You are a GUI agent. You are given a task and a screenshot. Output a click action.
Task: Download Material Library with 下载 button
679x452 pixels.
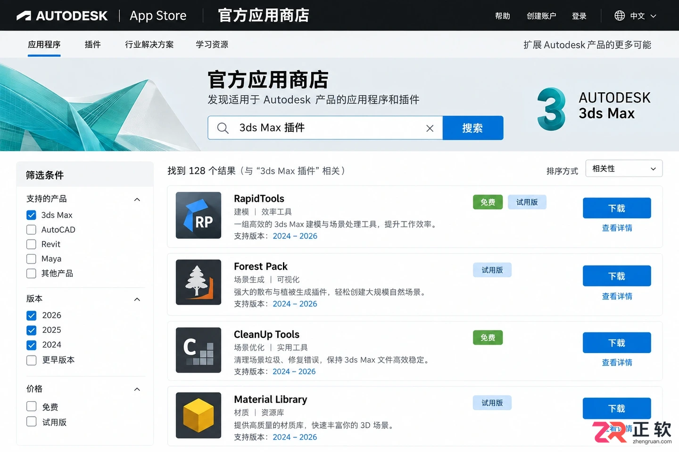617,408
